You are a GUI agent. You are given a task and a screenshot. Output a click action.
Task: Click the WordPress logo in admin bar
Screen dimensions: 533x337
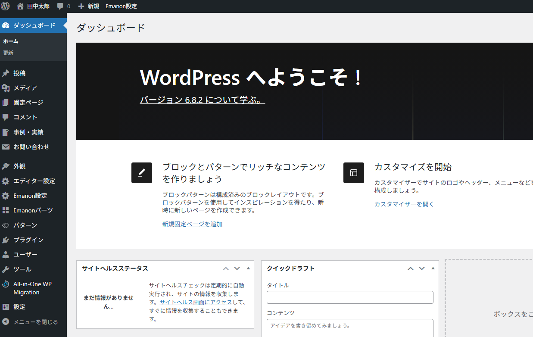click(x=6, y=6)
